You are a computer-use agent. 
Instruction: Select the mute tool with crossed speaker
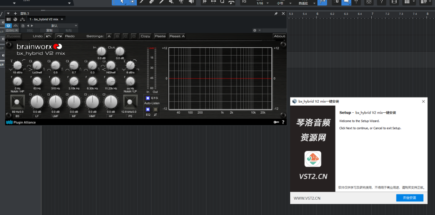(x=172, y=2)
